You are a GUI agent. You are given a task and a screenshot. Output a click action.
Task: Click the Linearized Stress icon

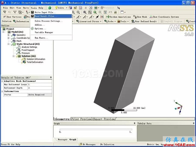78,21
